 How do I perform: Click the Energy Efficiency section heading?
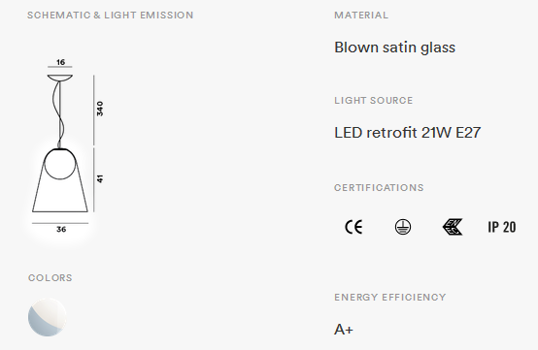click(x=390, y=297)
